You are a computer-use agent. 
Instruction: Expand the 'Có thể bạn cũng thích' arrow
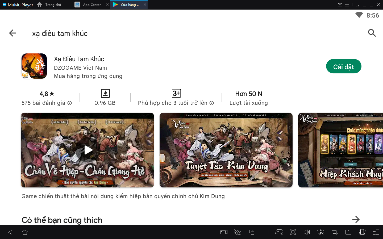(x=356, y=220)
